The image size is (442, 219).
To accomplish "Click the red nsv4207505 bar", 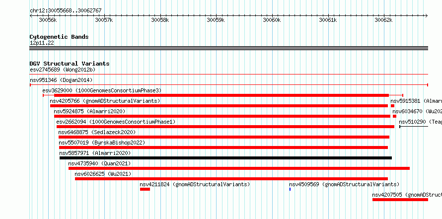I will click(x=400, y=200).
